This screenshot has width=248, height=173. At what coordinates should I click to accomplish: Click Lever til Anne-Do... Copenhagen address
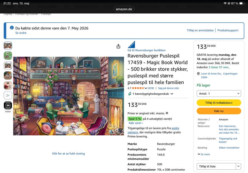coord(219,76)
